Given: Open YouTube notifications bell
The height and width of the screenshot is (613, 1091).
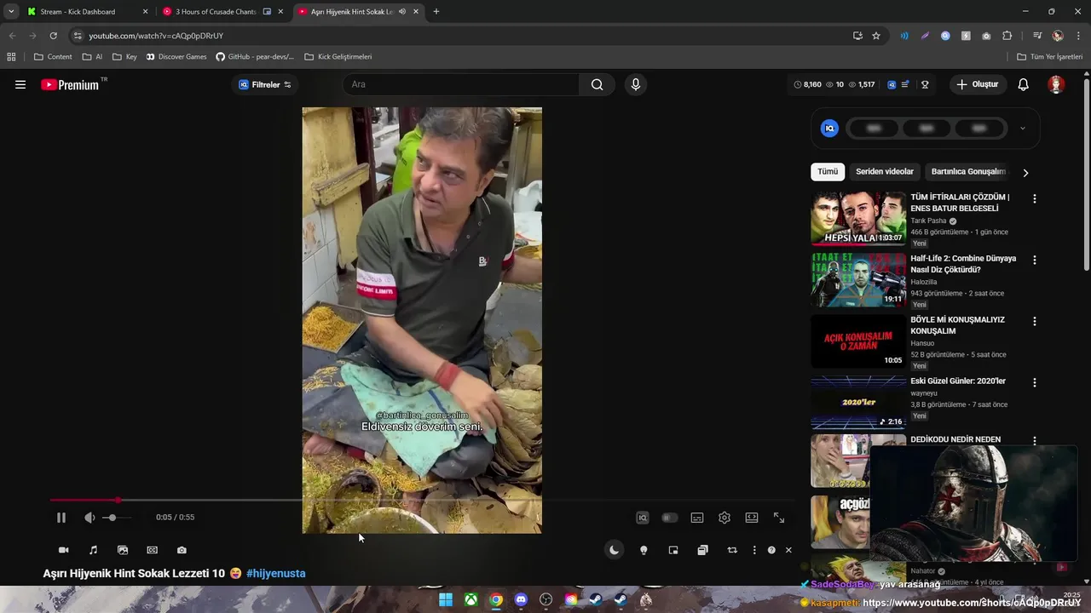Looking at the screenshot, I should (1024, 84).
